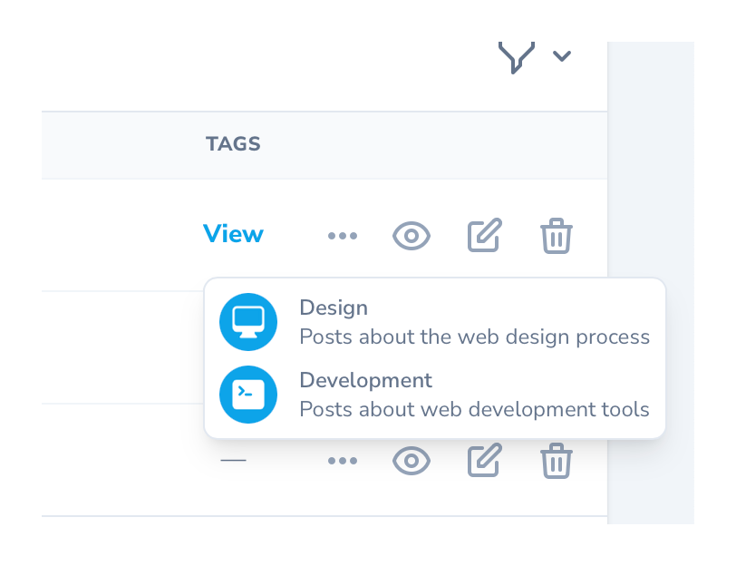736x566 pixels.
Task: Click the filter funnel icon
Action: point(515,55)
